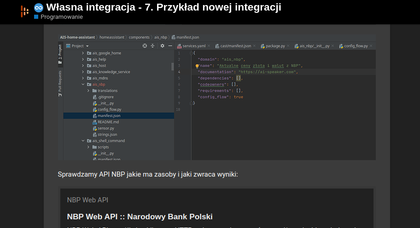Click the blue infinity badge icon
The width and height of the screenshot is (420, 228).
point(39,8)
